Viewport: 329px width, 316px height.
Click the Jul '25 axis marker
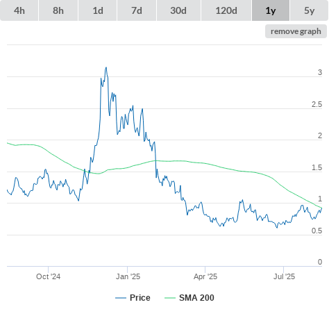pyautogui.click(x=284, y=276)
